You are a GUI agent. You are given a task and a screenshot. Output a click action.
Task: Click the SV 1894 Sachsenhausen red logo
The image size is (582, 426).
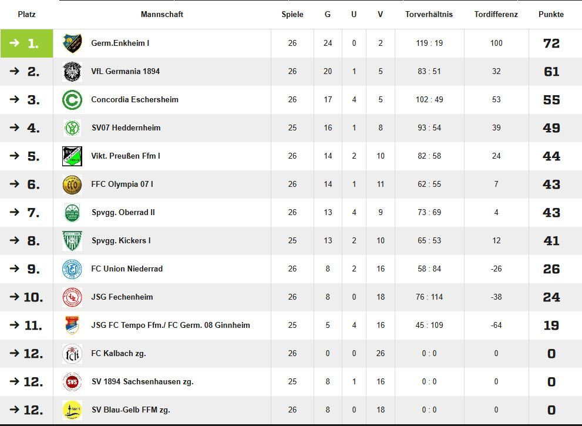click(x=72, y=381)
